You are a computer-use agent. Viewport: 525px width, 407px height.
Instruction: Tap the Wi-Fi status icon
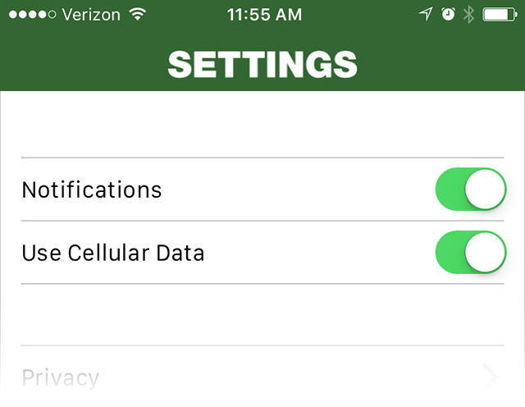[138, 14]
